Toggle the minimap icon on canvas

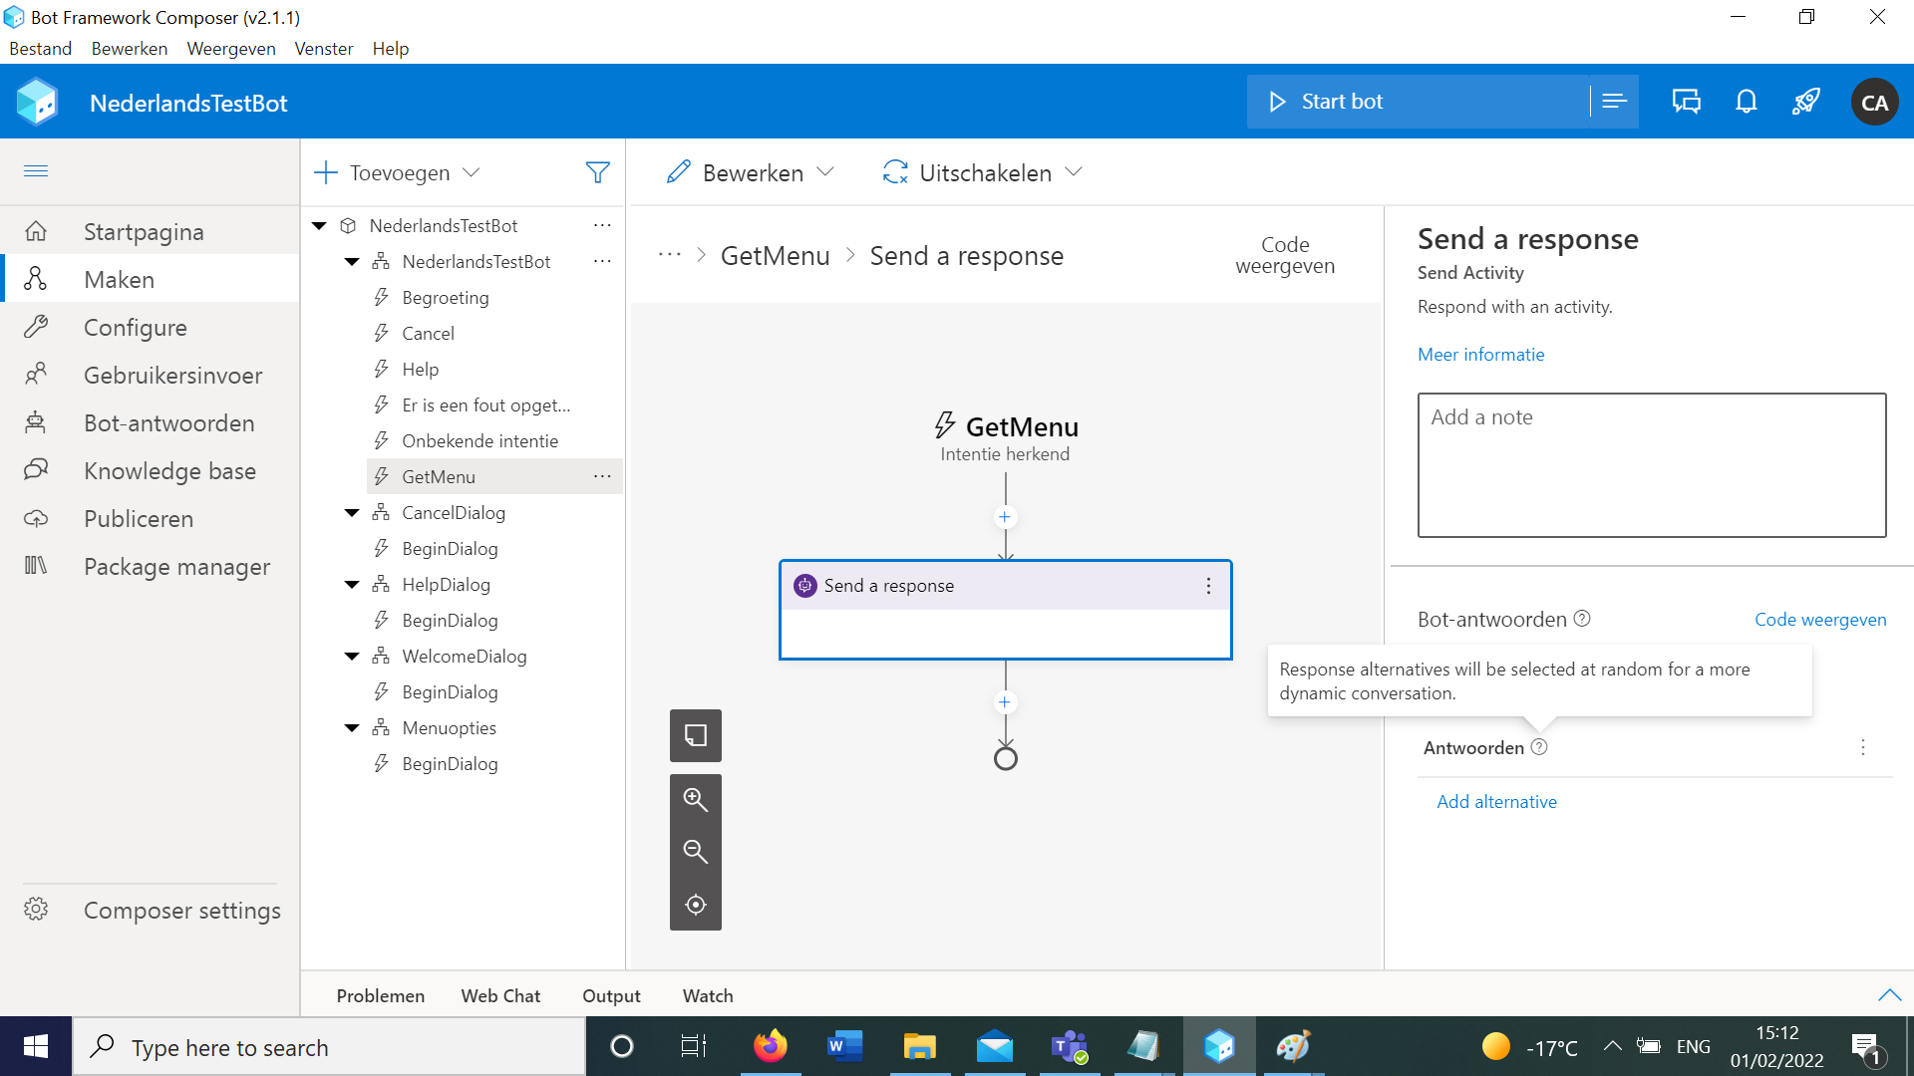click(695, 735)
